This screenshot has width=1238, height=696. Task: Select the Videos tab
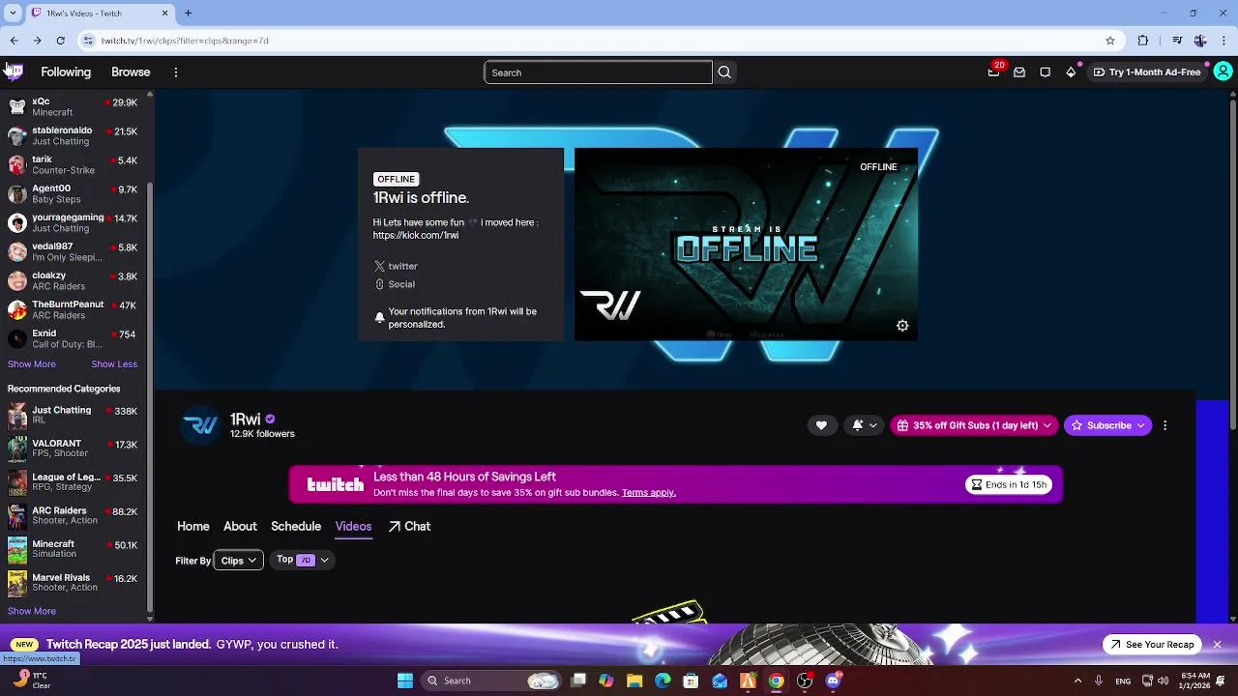pos(353,527)
